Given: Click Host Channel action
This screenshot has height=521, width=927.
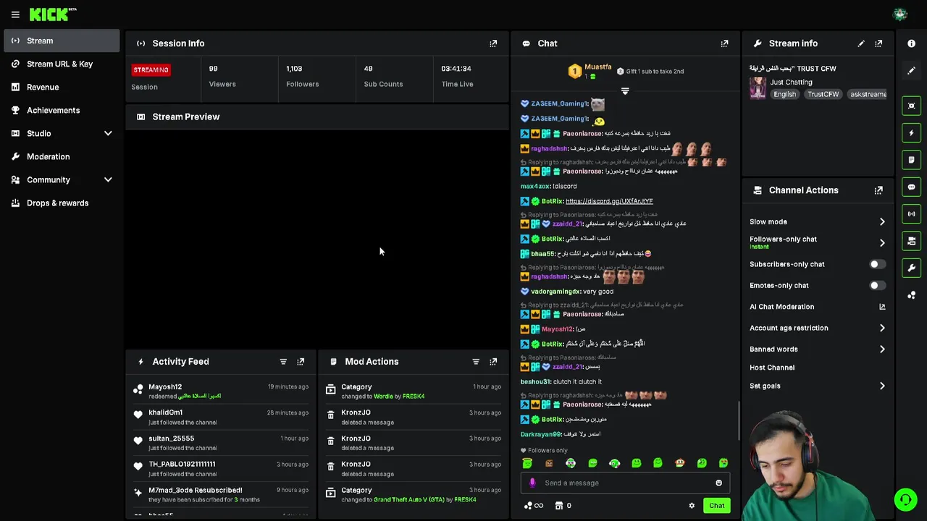Looking at the screenshot, I should tap(772, 368).
